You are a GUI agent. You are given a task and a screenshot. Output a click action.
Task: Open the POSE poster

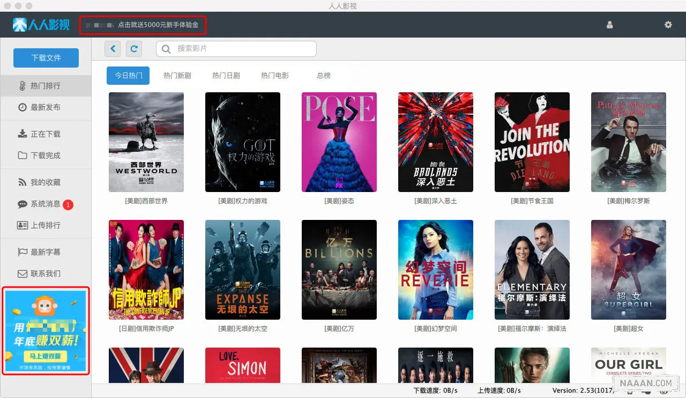(339, 142)
